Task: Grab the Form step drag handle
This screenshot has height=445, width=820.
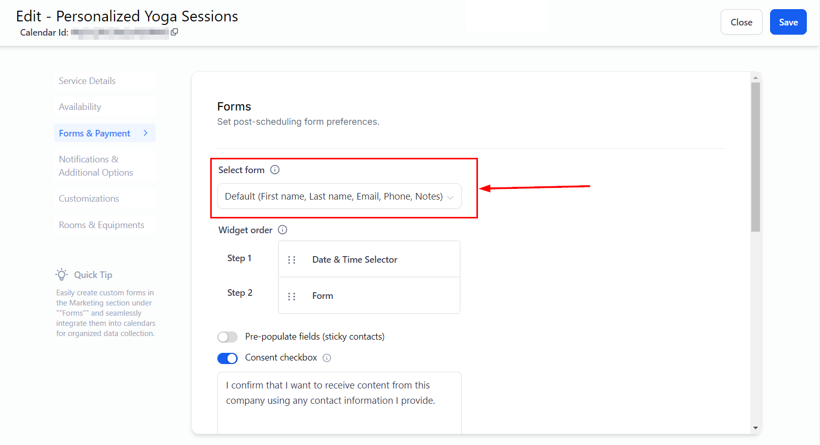Action: click(292, 296)
